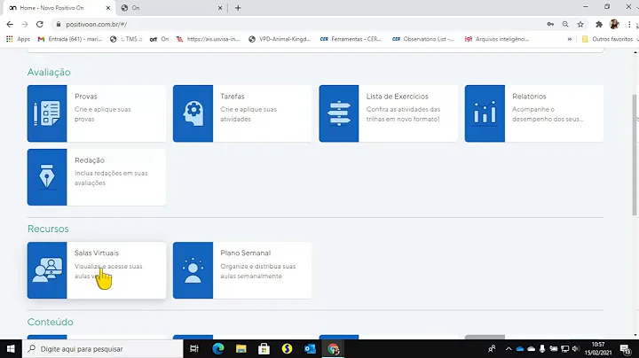
Task: Click the zoom magnifier icon in address bar
Action: (565, 25)
